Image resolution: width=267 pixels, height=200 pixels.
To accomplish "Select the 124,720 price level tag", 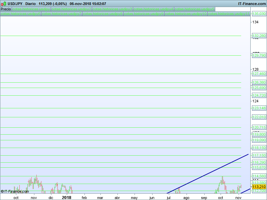I will 259,95.
